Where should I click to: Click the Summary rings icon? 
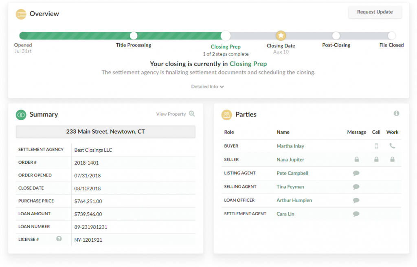(x=20, y=115)
